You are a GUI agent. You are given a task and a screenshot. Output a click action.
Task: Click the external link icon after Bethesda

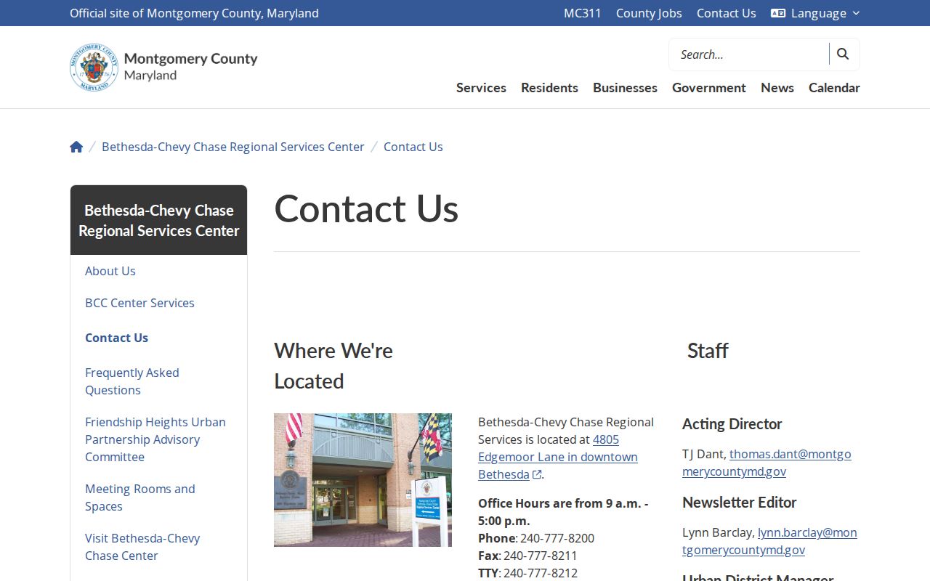coord(537,475)
